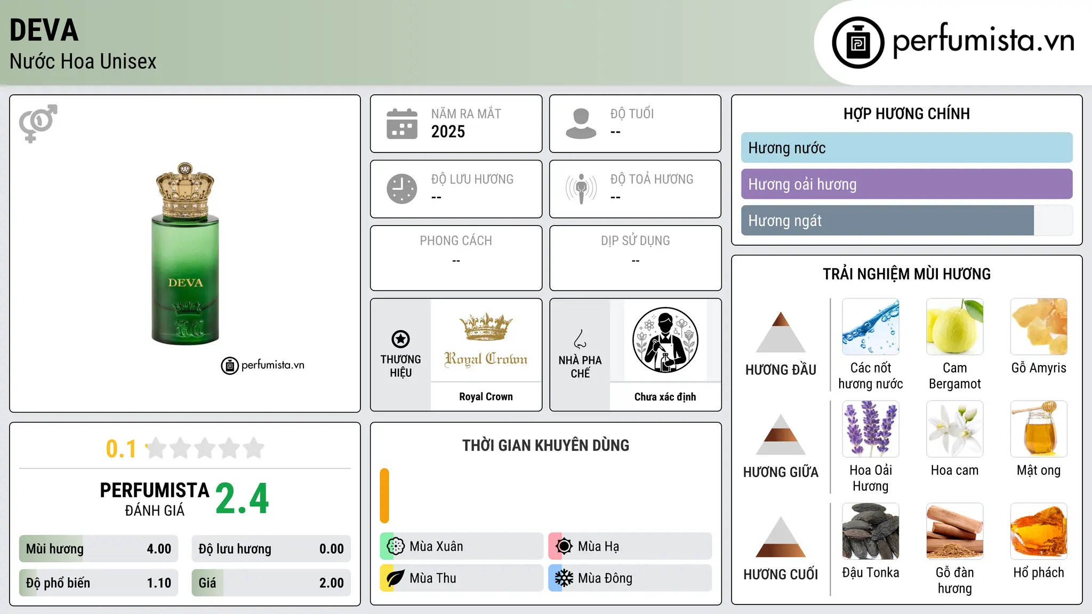Select the Mùa Hạ season button
Image resolution: width=1092 pixels, height=614 pixels.
tap(630, 546)
